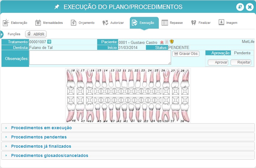Image resolution: width=256 pixels, height=168 pixels.
Task: Click patient name 0001 - Gustavo Castro
Action: (138, 42)
